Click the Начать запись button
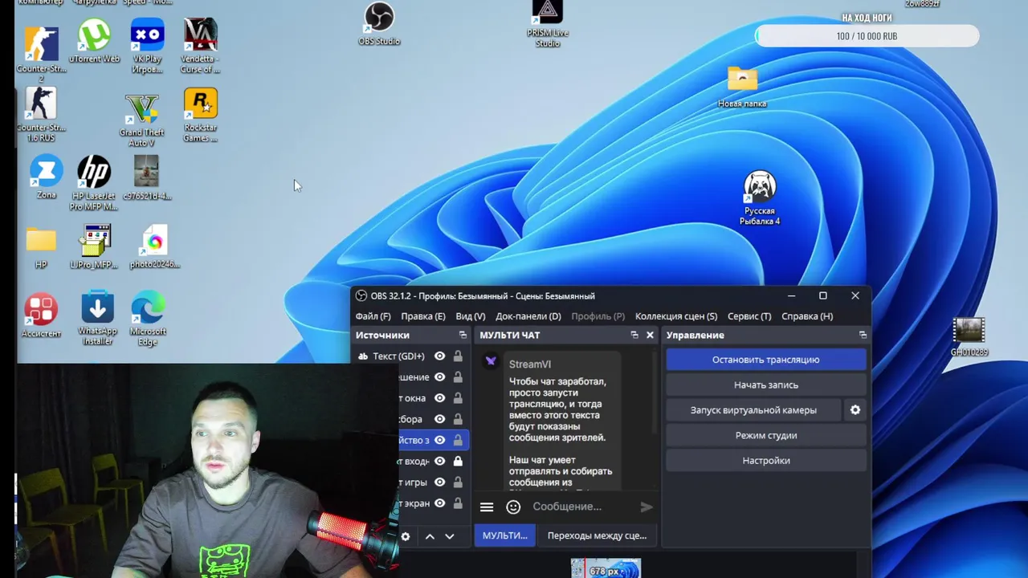This screenshot has height=578, width=1028. (x=766, y=385)
